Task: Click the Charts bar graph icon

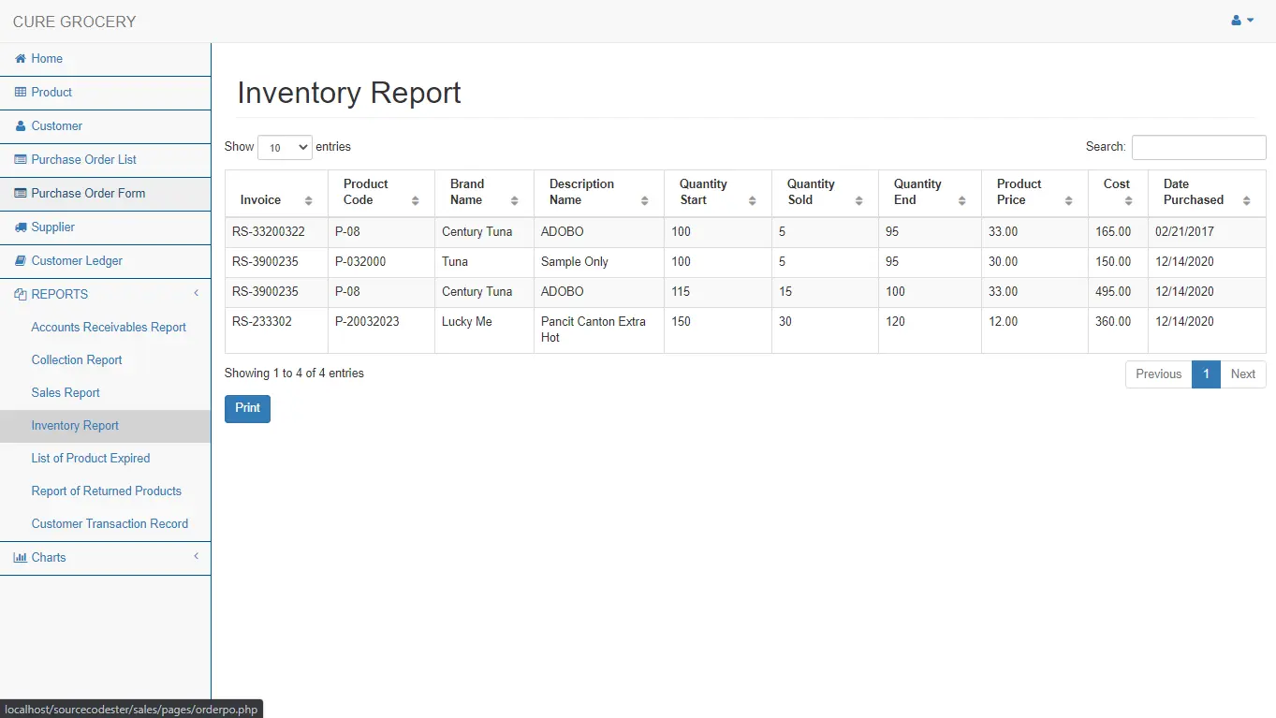Action: point(21,558)
